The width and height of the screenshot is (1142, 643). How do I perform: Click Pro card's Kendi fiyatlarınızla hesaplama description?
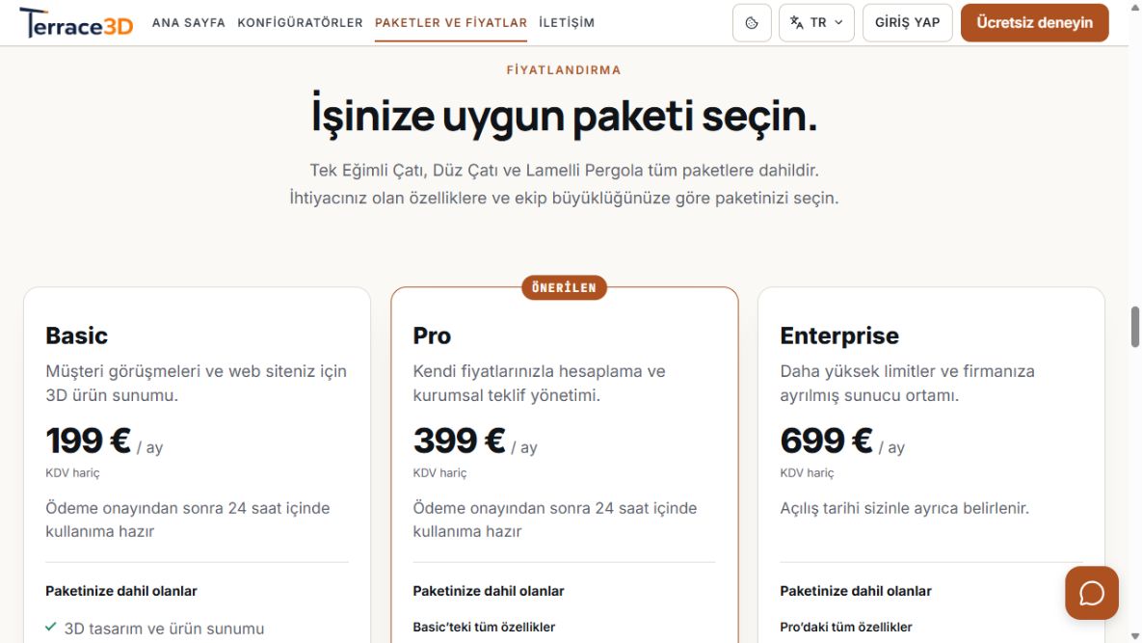click(539, 383)
